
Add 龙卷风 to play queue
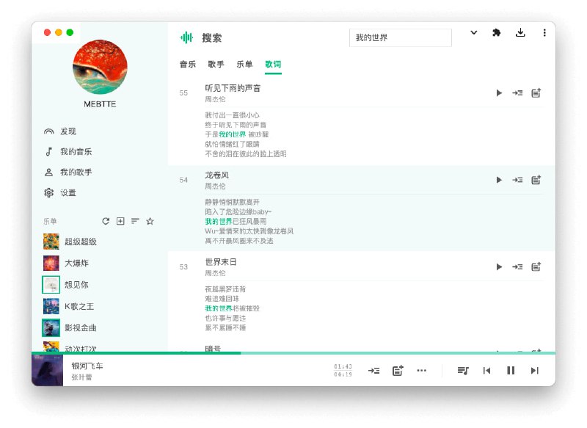(x=517, y=180)
